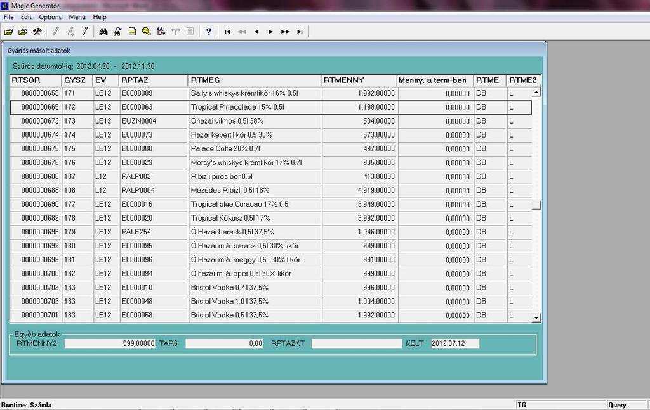Select Bristol Vodka 0,7 l 37,5% row
The height and width of the screenshot is (410, 650).
click(x=270, y=288)
